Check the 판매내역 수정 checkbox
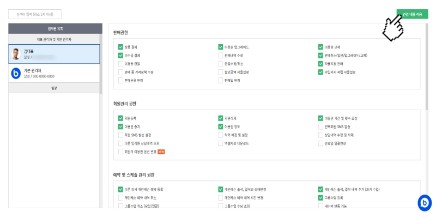Screen dimensions: 436x218 pyautogui.click(x=221, y=56)
